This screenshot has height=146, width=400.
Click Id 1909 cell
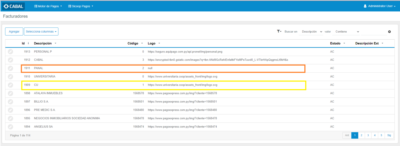click(27, 85)
